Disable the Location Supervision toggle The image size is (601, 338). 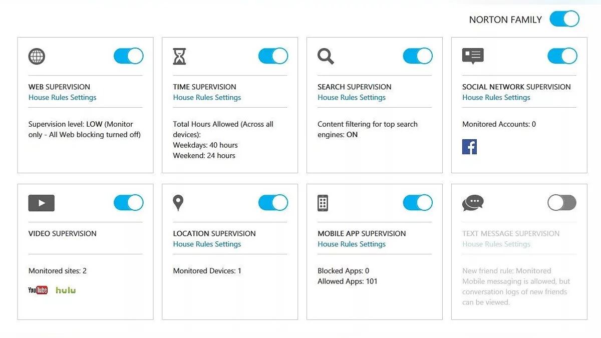click(273, 203)
